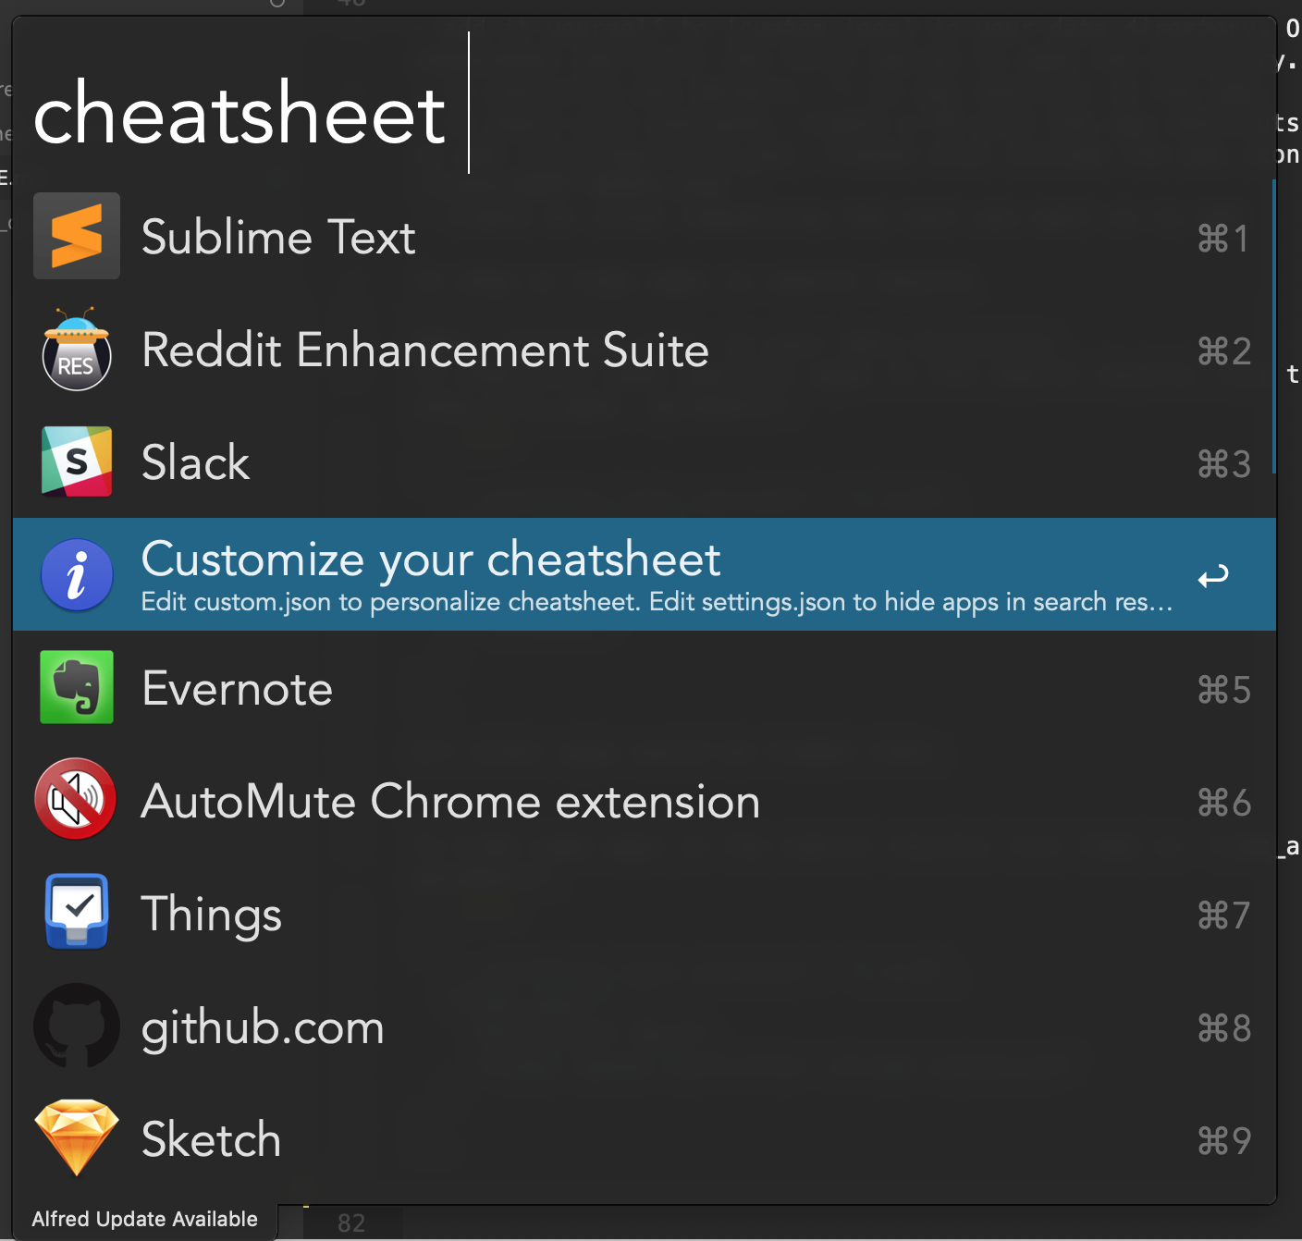Click the Slack app icon
The width and height of the screenshot is (1302, 1241).
[77, 461]
